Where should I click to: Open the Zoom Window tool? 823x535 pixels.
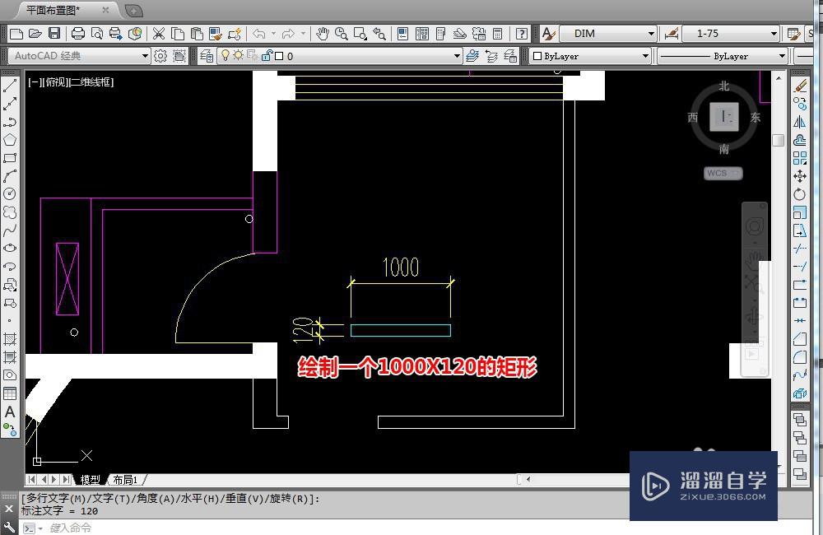point(360,34)
